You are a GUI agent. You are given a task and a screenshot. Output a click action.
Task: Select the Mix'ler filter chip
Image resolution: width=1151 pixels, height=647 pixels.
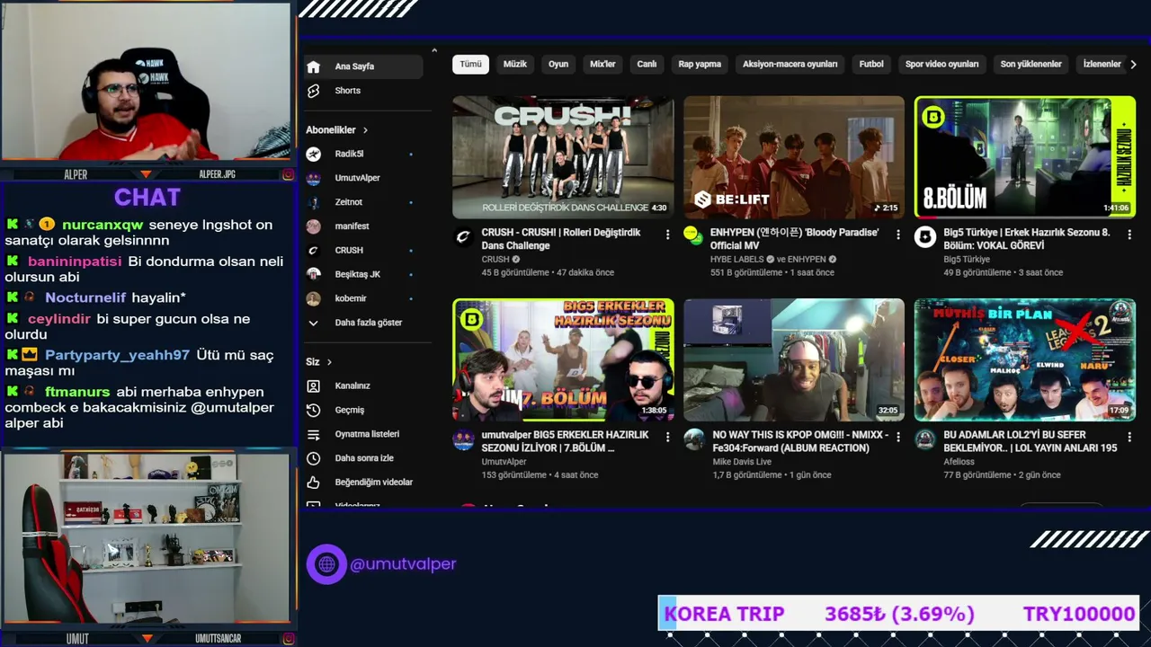pyautogui.click(x=602, y=65)
